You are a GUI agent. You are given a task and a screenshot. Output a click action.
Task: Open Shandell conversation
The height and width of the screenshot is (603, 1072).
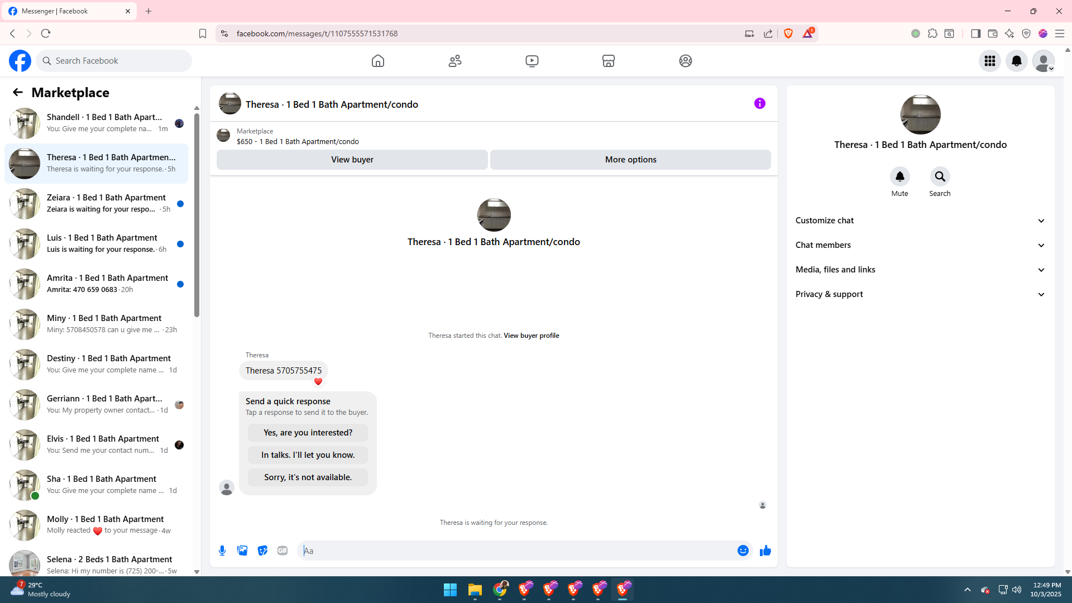[96, 123]
